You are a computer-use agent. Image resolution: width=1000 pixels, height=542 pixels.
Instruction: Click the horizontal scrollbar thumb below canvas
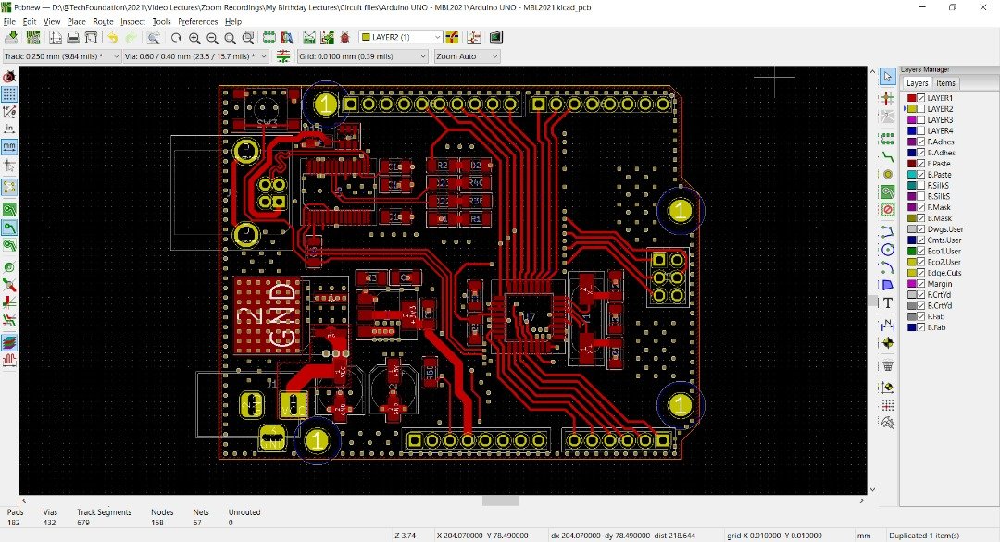coord(500,501)
